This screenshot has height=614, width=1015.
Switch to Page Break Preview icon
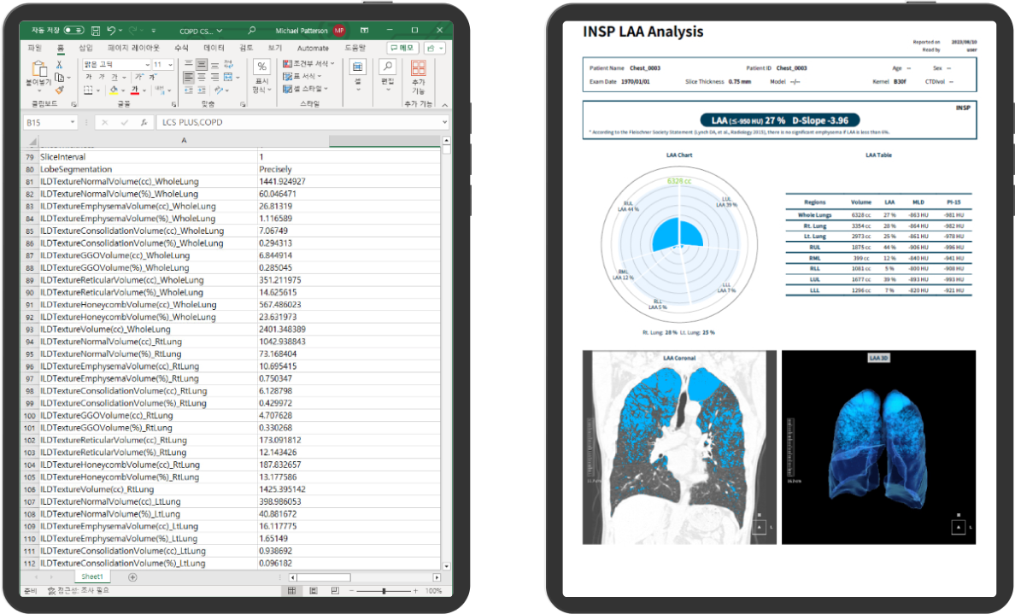[335, 591]
